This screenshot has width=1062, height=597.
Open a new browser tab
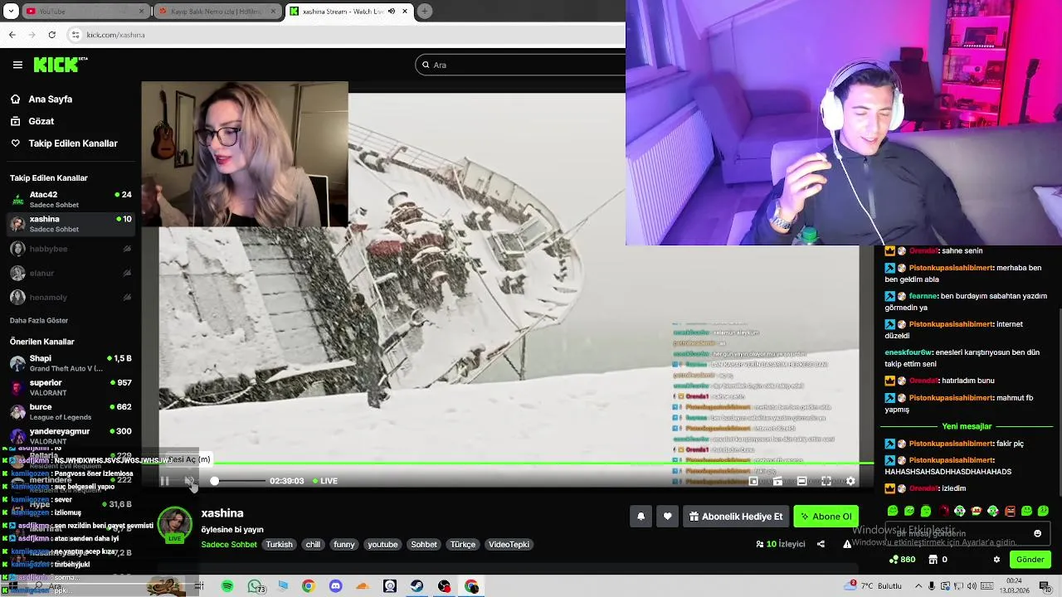(425, 11)
